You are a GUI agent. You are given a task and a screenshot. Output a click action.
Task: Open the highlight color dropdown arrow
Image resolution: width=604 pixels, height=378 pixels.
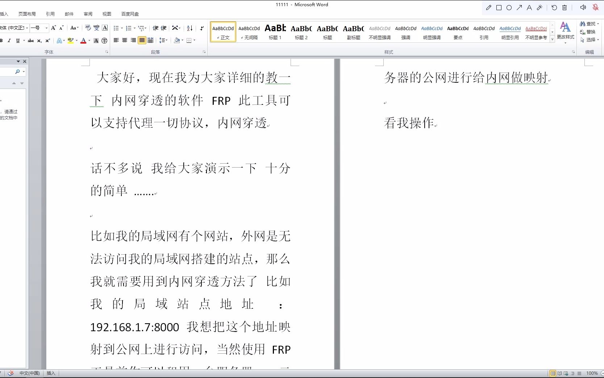pos(76,41)
